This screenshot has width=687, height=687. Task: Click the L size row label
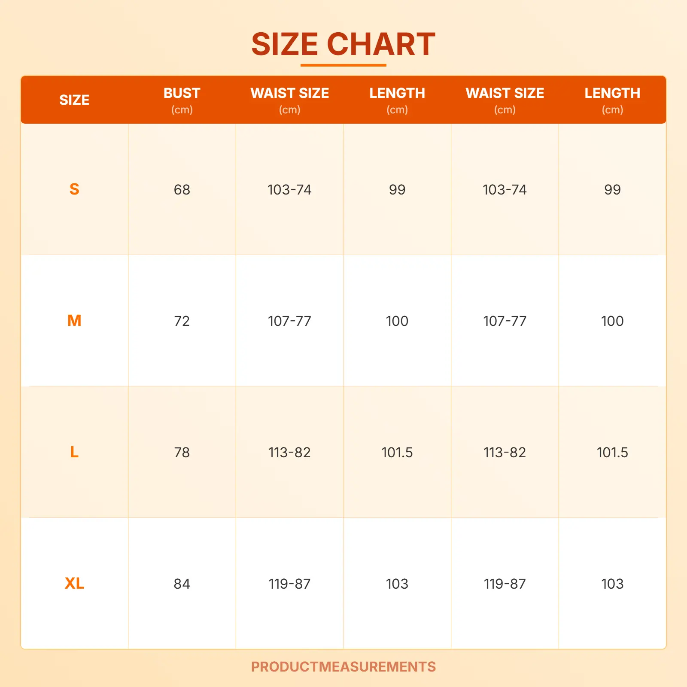coord(74,452)
